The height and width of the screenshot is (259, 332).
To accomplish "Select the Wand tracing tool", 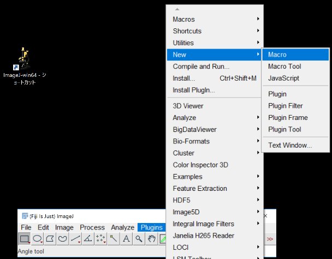I will pos(114,239).
